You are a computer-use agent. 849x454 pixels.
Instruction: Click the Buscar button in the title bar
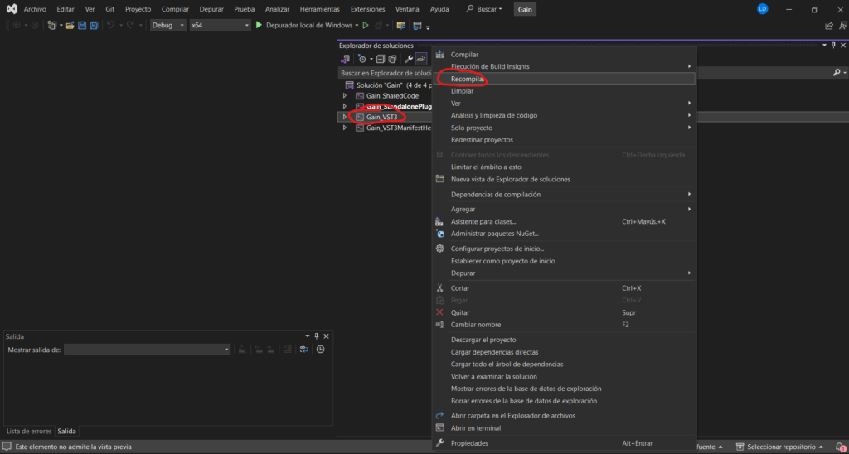tap(484, 9)
